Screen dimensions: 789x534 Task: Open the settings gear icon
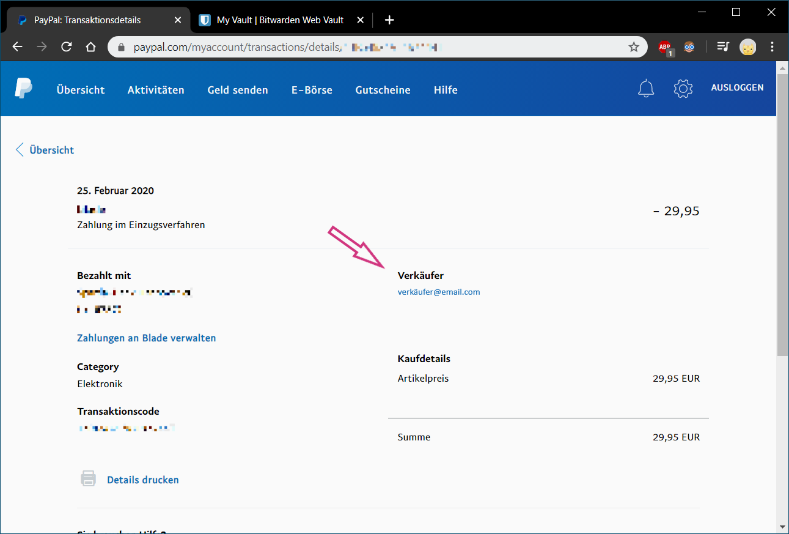pyautogui.click(x=683, y=89)
